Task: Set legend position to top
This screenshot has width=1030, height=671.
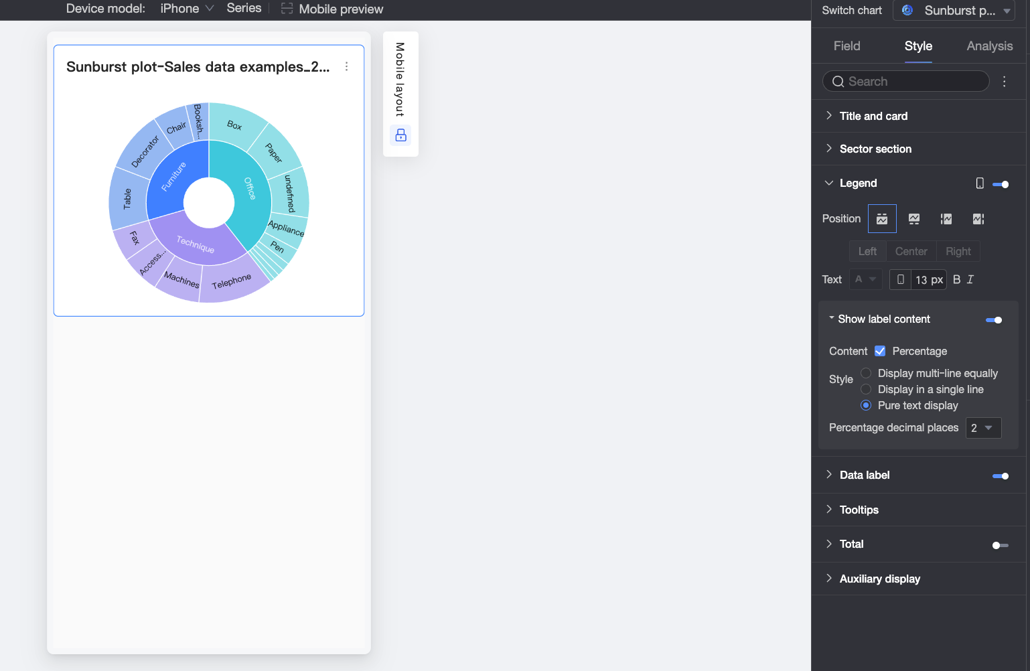Action: click(882, 219)
